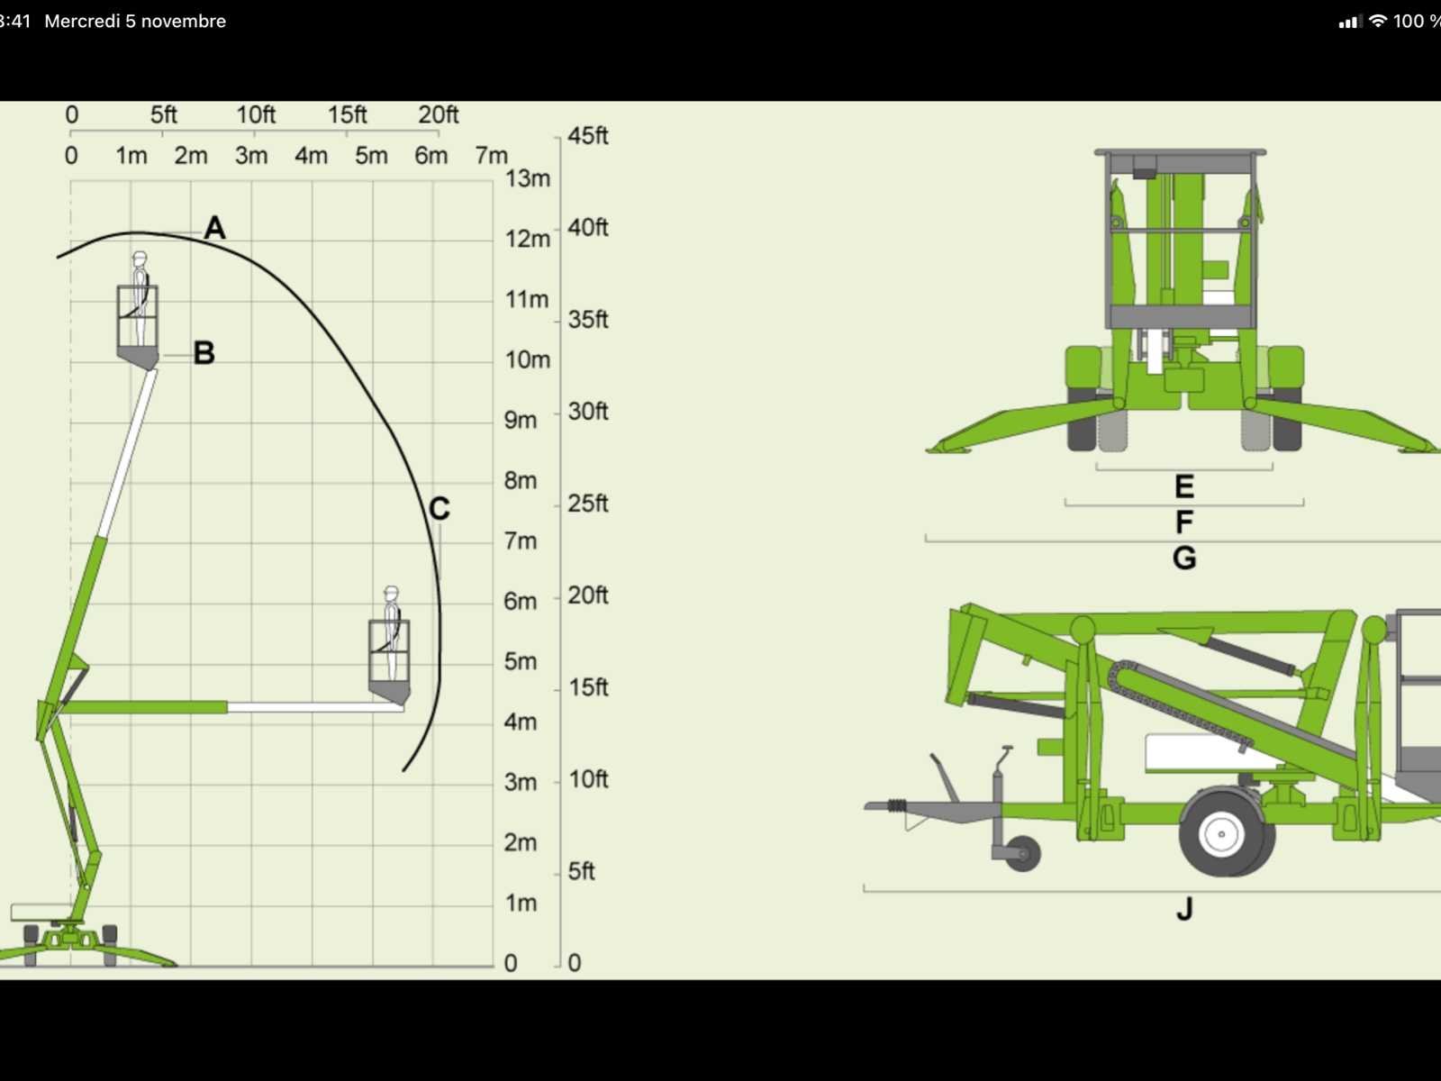This screenshot has height=1081, width=1441.
Task: Tap the 45ft mark on height scale
Action: [588, 136]
